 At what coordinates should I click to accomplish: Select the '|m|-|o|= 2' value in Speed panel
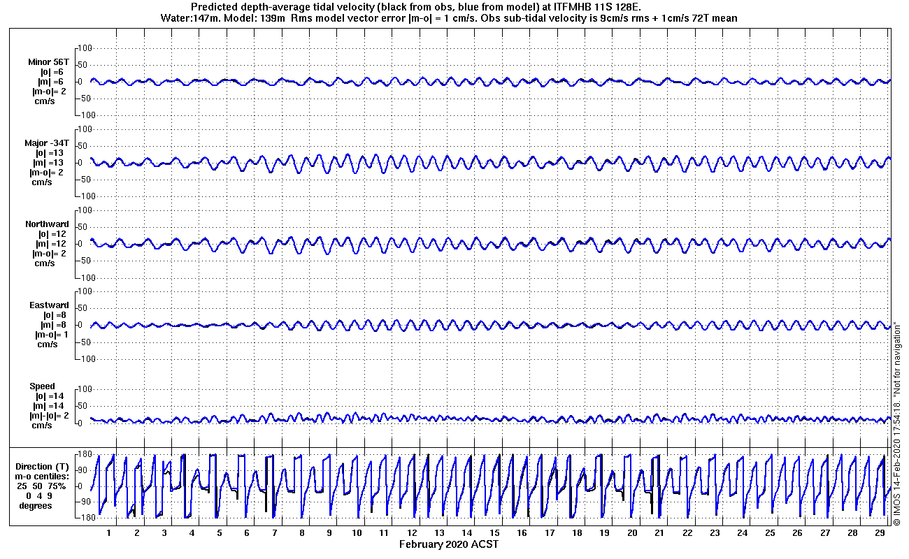coord(48,416)
